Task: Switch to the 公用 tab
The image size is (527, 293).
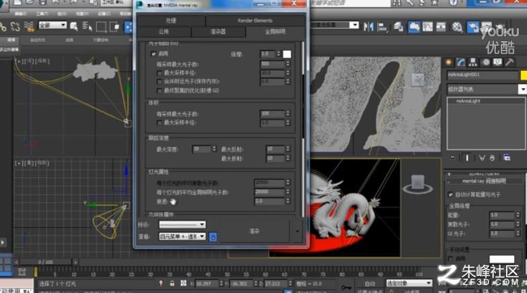Action: 164,32
